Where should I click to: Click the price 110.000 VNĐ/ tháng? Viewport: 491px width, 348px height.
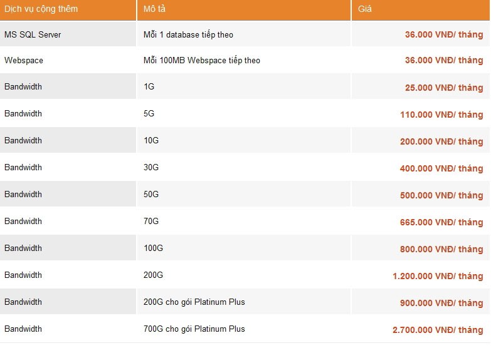pos(441,115)
